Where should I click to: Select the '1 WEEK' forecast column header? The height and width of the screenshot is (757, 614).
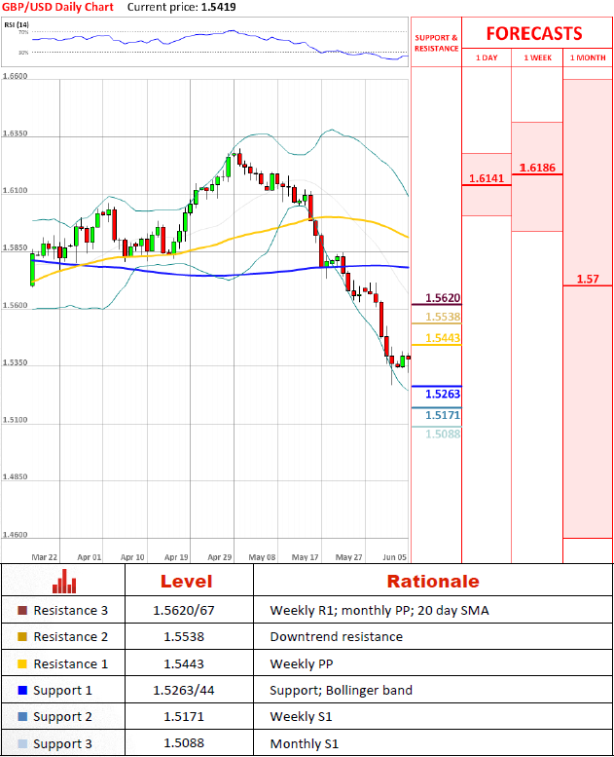(x=537, y=57)
